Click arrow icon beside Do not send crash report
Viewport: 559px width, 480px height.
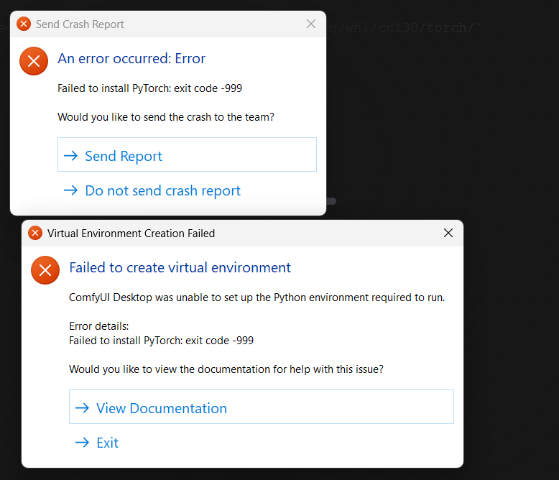tap(70, 190)
